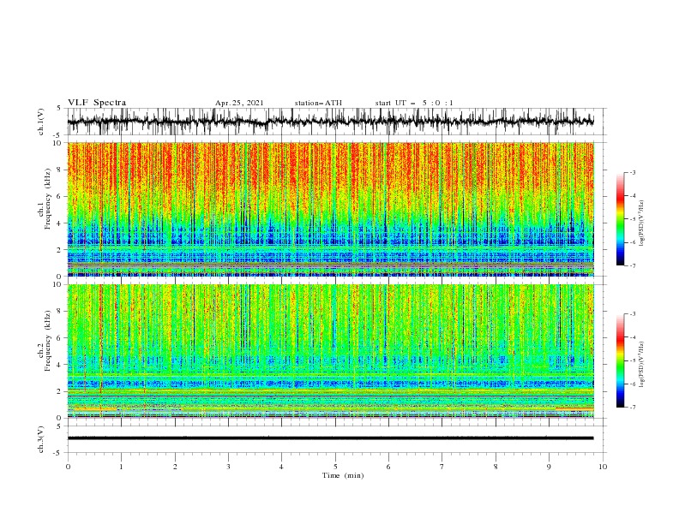The height and width of the screenshot is (524, 679).
Task: Click time axis tick label "1"
Action: [121, 467]
